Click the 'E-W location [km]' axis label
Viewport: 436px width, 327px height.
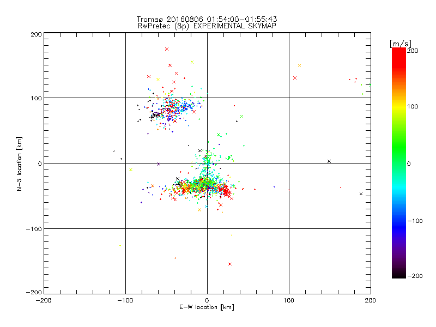pos(207,307)
